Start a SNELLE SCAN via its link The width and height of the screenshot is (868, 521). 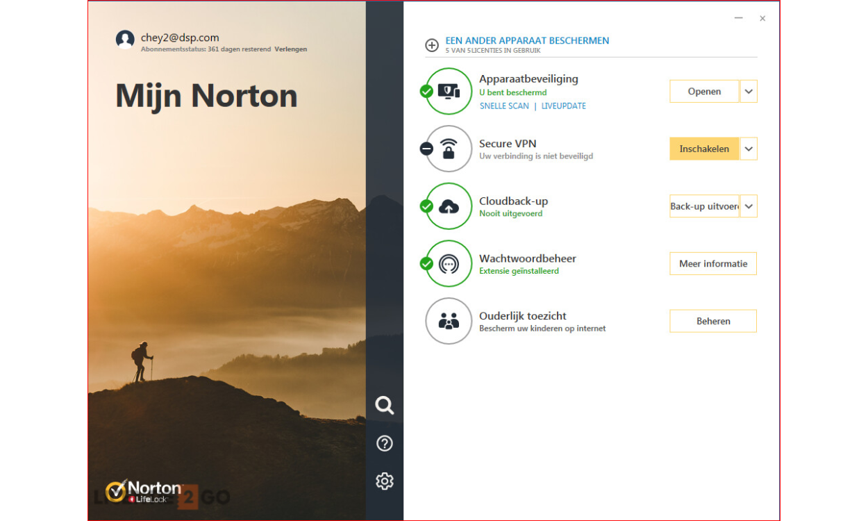click(504, 106)
